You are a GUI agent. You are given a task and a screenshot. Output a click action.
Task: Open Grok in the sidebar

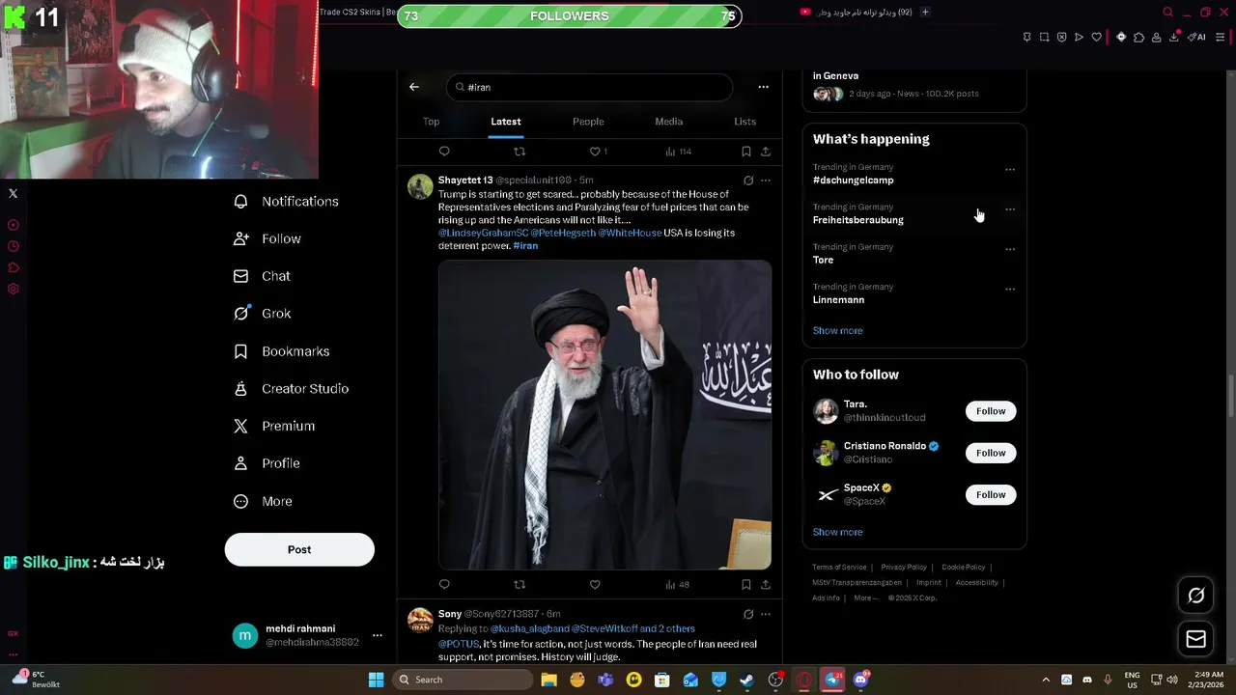tap(263, 314)
